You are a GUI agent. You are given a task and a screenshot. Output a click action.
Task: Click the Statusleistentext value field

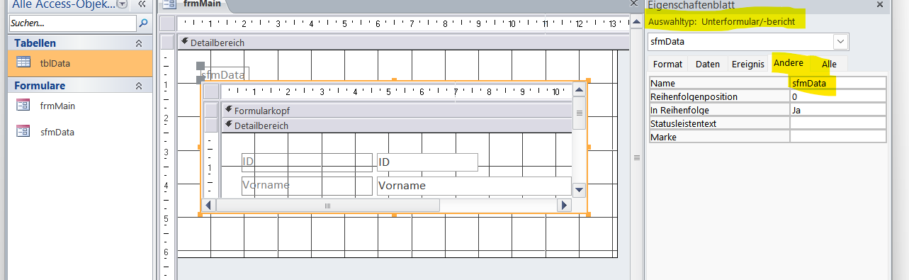pyautogui.click(x=838, y=123)
